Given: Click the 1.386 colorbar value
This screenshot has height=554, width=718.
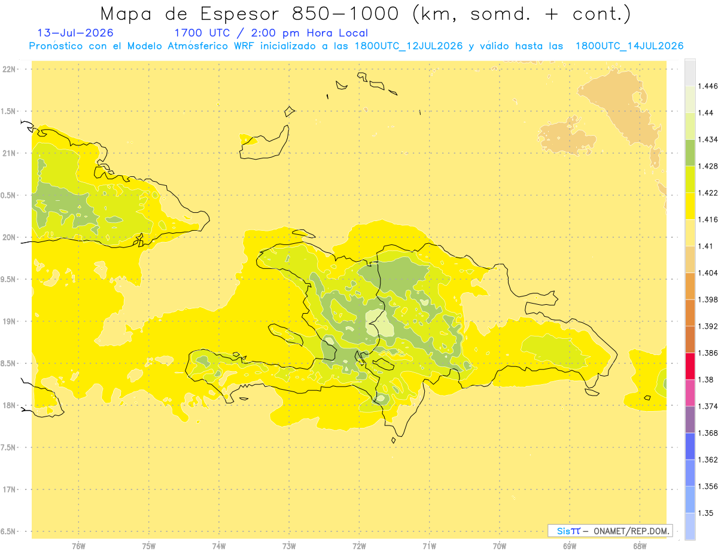Looking at the screenshot, I should coord(708,353).
